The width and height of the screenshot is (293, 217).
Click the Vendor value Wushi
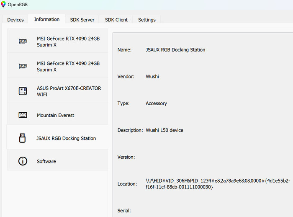(x=152, y=77)
